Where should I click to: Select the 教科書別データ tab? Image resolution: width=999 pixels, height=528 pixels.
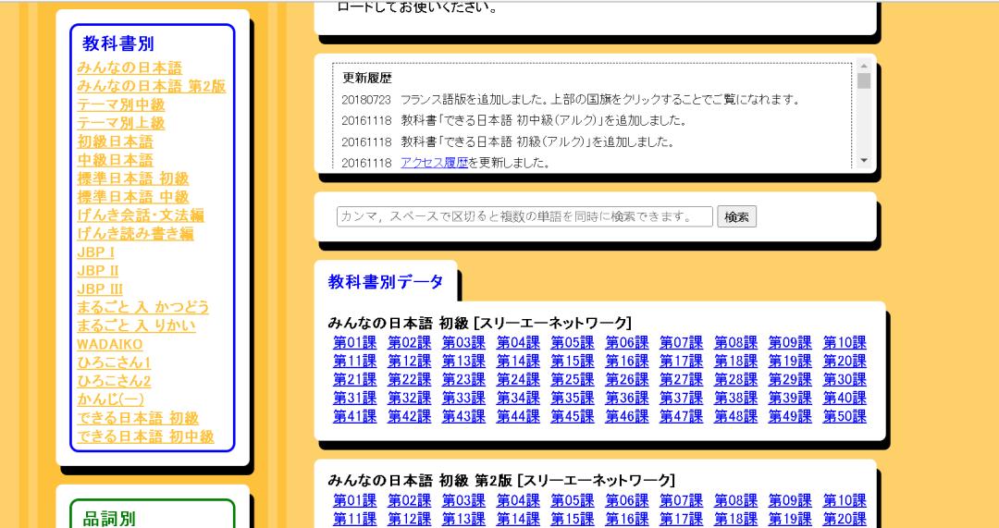pyautogui.click(x=386, y=281)
